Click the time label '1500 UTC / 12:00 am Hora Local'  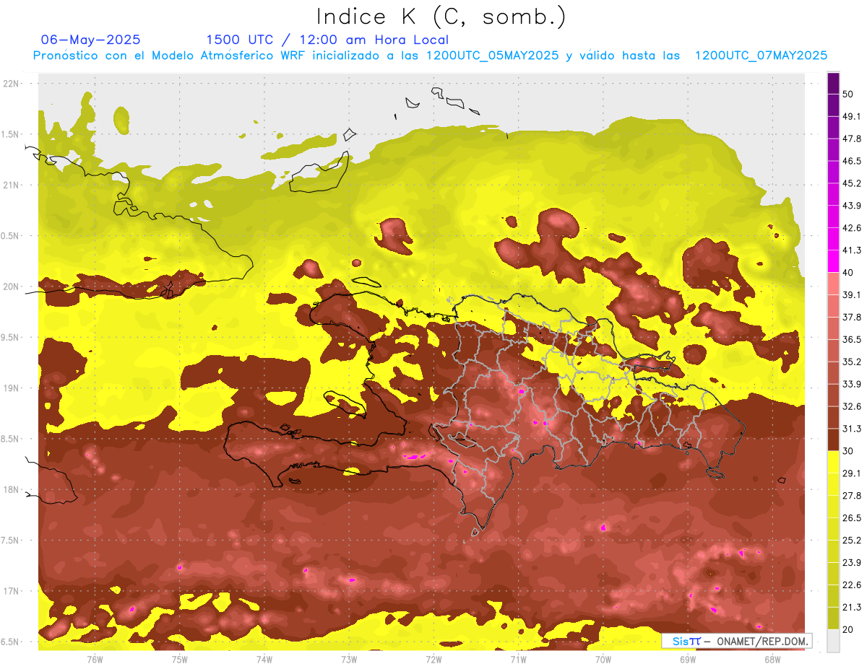coord(327,40)
